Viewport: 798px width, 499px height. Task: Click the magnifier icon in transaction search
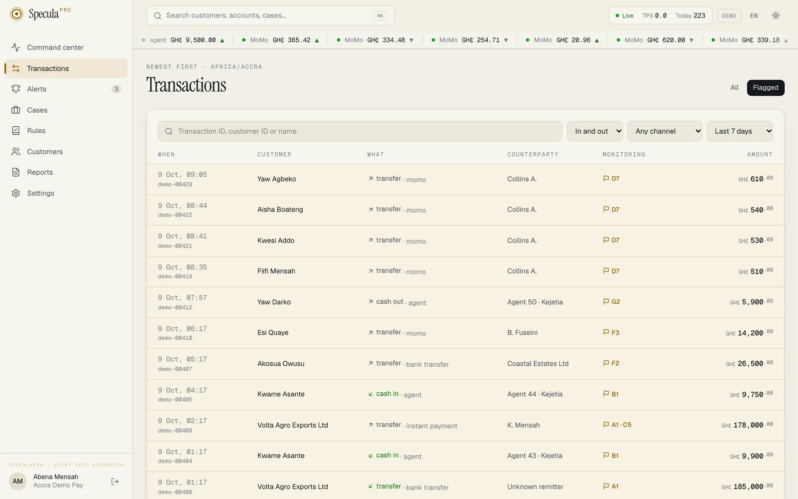[169, 131]
